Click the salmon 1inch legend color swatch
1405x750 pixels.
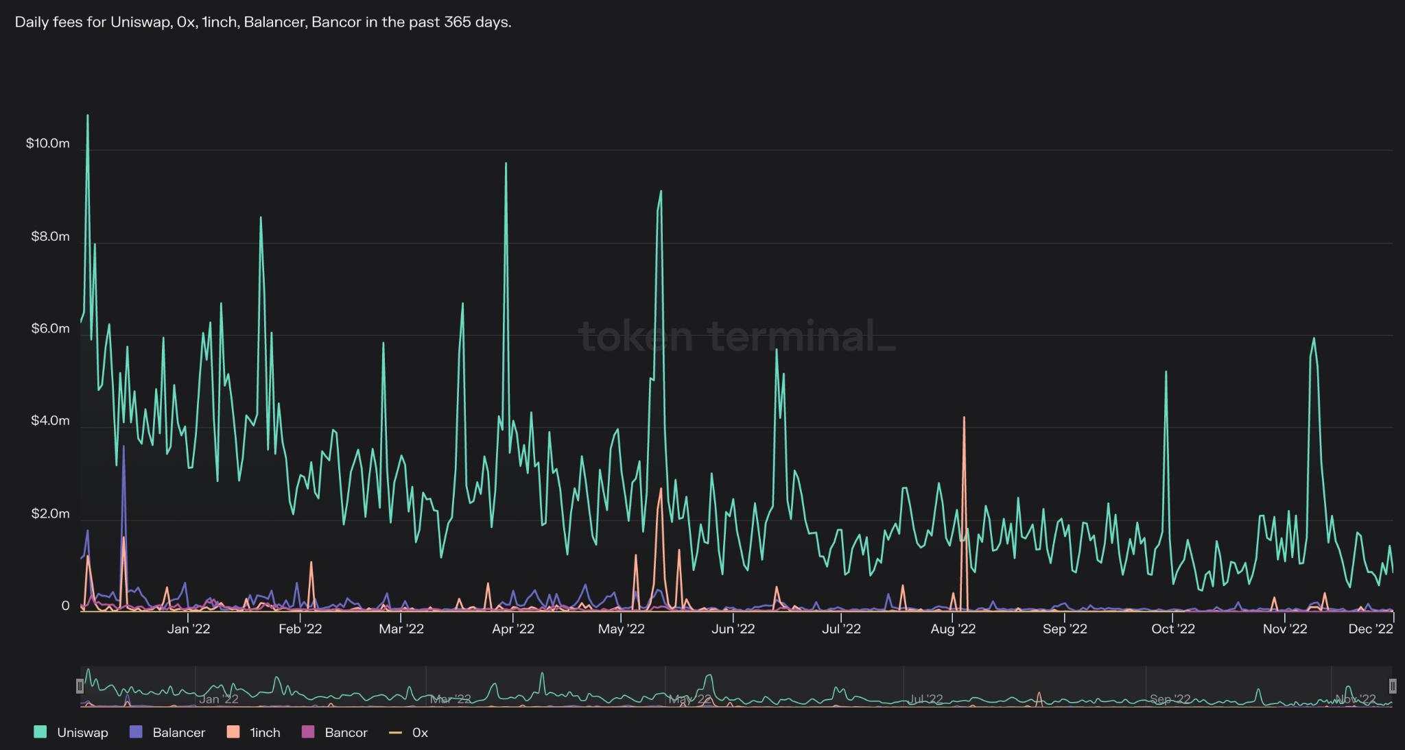click(x=233, y=732)
